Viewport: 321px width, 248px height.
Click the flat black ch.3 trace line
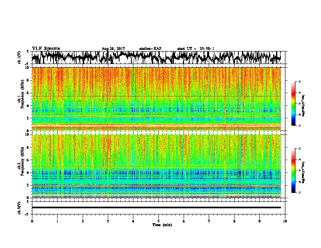tap(156, 207)
